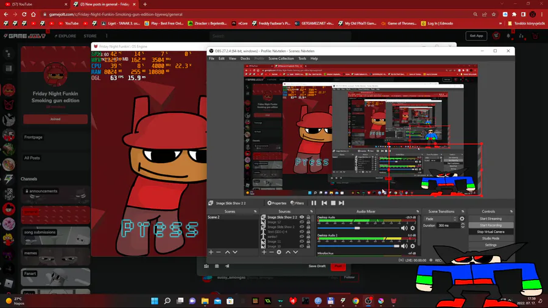Image resolution: width=548 pixels, height=308 pixels.
Task: Open OBS Scene Collection menu
Action: pos(281,58)
